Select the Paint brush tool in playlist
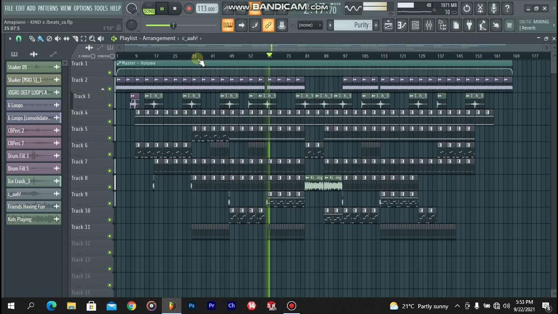558x314 pixels. (41, 39)
